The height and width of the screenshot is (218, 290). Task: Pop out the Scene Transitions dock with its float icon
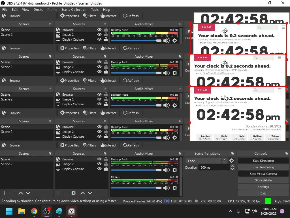click(233, 154)
